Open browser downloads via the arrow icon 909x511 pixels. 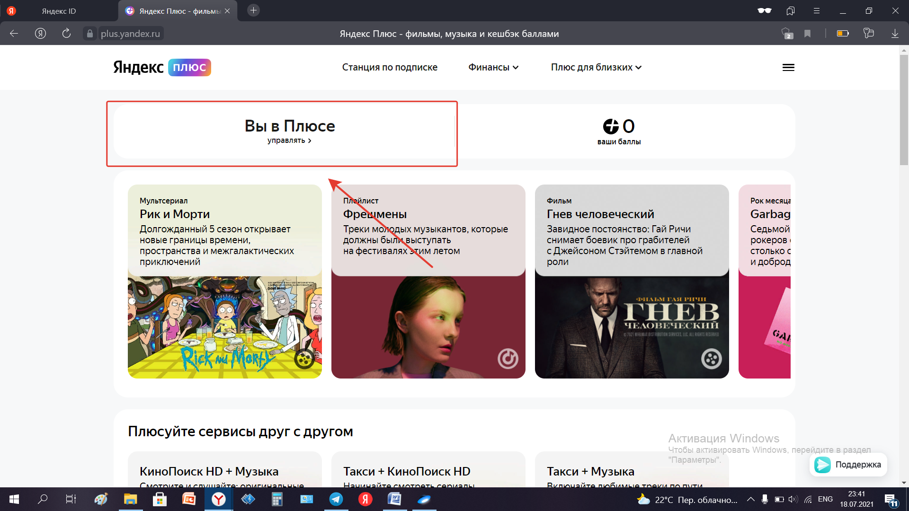(x=895, y=34)
